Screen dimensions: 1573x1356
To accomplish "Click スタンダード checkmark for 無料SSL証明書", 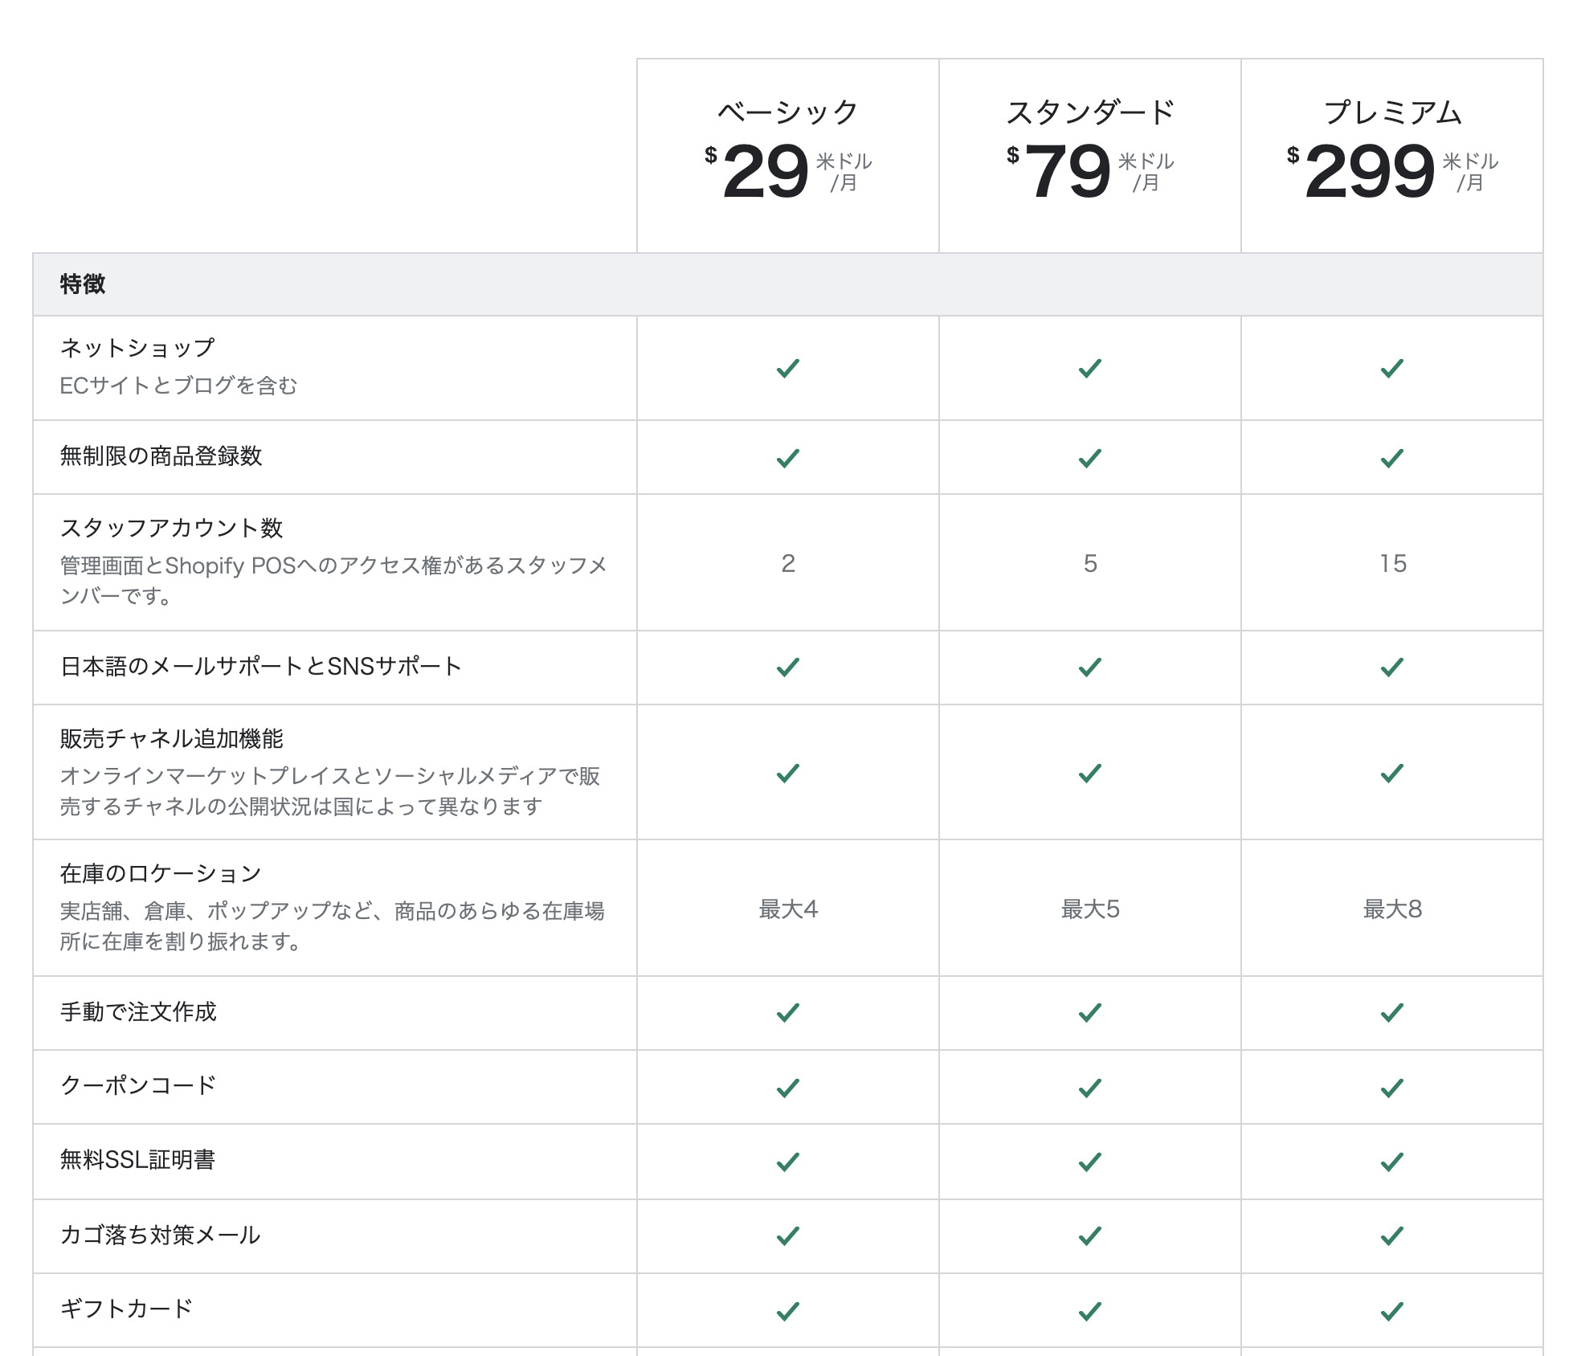I will point(1089,1162).
